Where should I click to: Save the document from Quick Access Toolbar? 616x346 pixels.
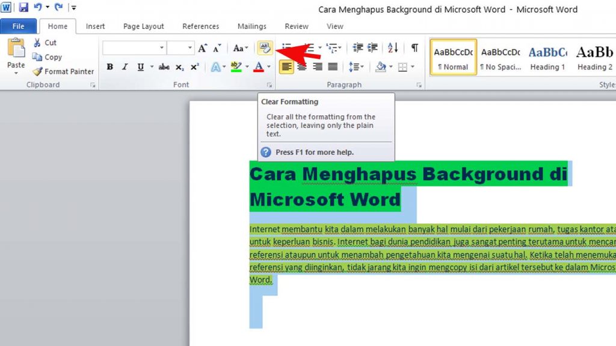pos(23,7)
